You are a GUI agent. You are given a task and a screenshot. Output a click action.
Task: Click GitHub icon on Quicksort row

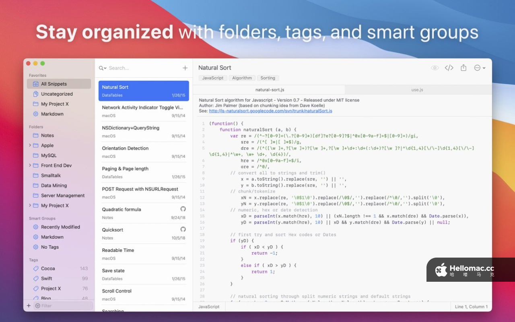183,229
